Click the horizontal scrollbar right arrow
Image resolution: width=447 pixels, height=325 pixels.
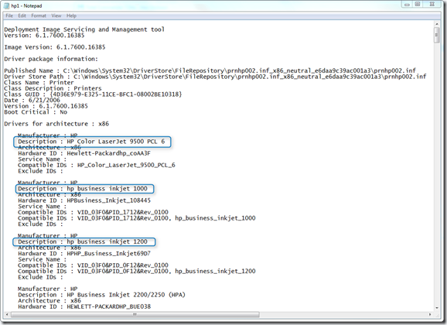coord(430,314)
